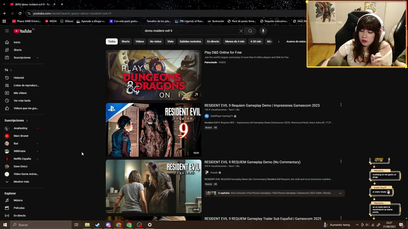The width and height of the screenshot is (408, 229).
Task: Select the Subidas recientes filter chip
Action: tap(190, 41)
